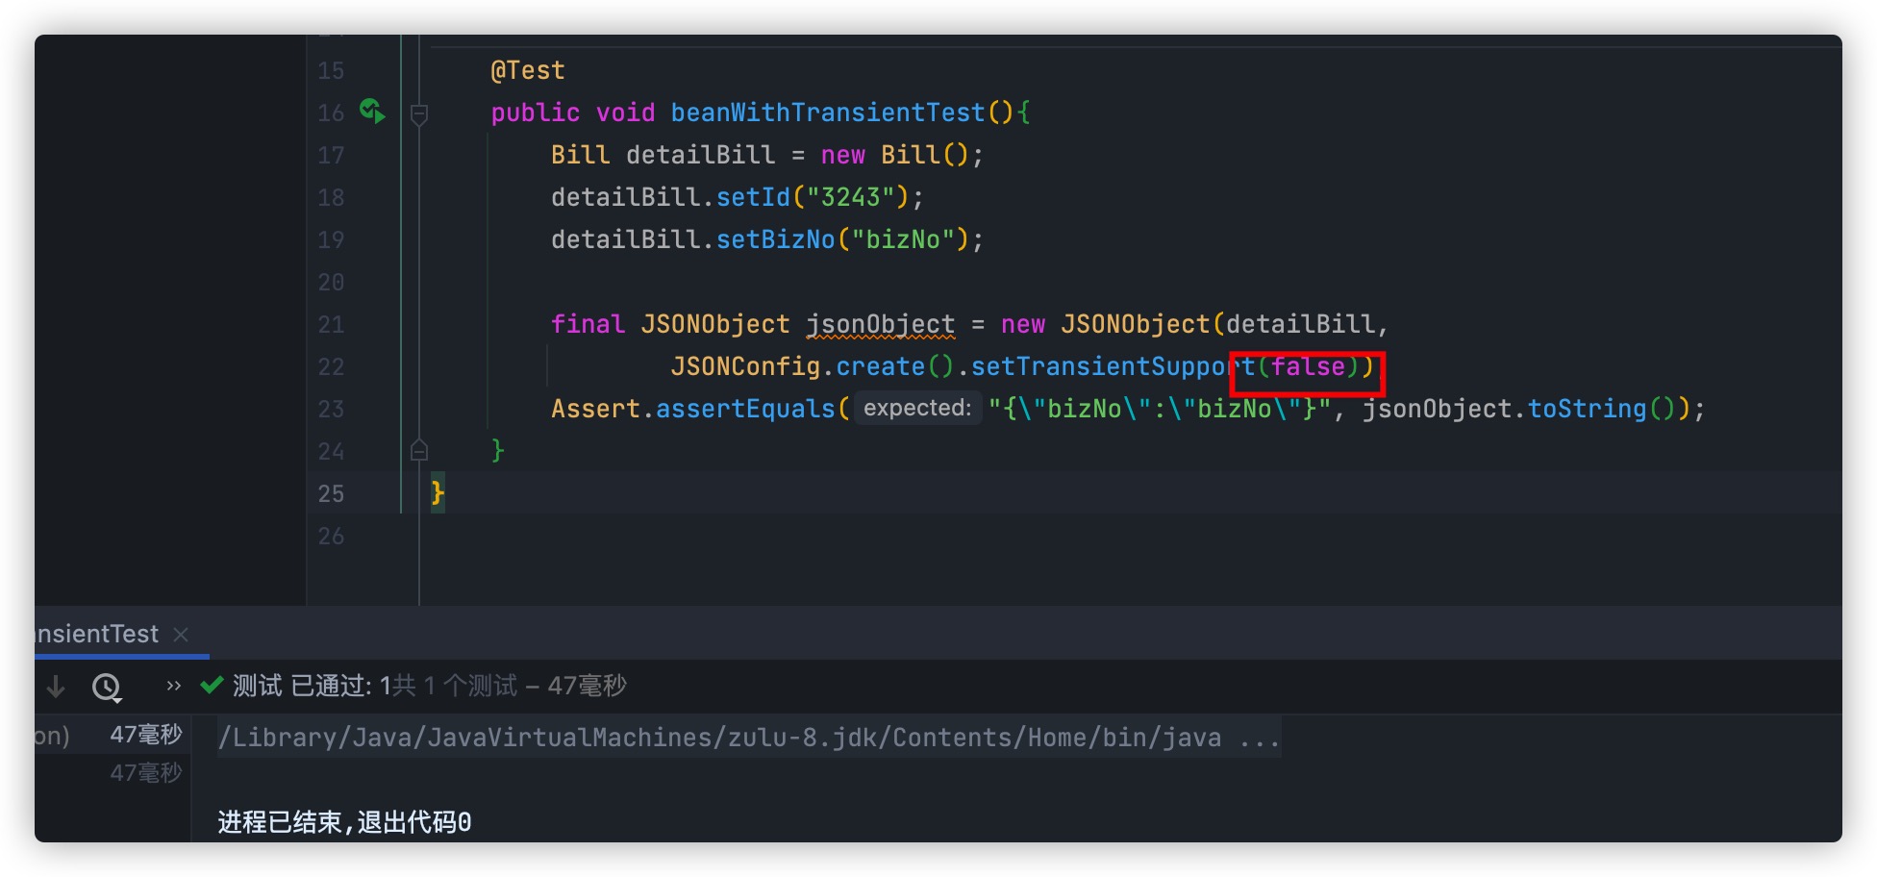Click the 测试 已通过 status text
The image size is (1877, 877).
pyautogui.click(x=298, y=686)
